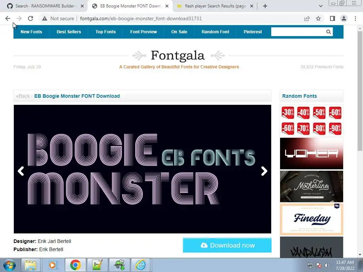The width and height of the screenshot is (363, 272).
Task: Open the Fineday font thumbnail
Action: pyautogui.click(x=311, y=219)
